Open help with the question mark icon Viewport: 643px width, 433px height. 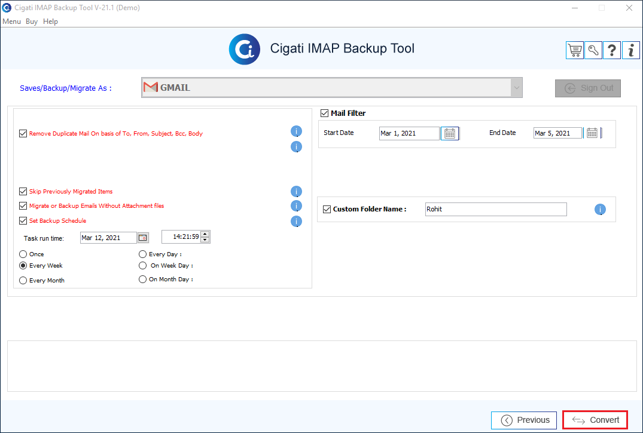[612, 50]
